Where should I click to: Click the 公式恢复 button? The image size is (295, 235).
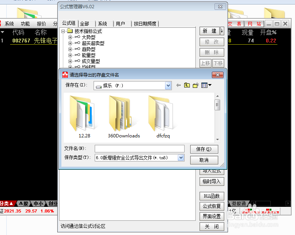click(x=212, y=206)
